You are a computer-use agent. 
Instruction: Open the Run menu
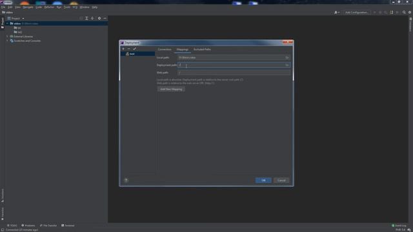(x=59, y=7)
